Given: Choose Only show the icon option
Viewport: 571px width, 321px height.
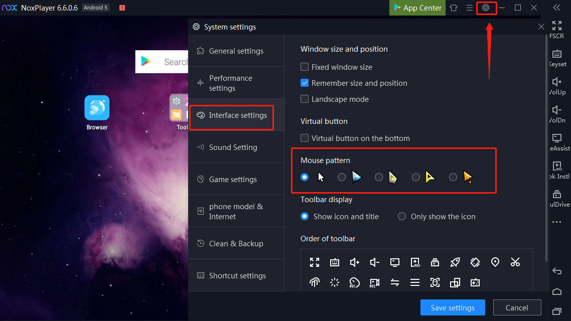Looking at the screenshot, I should point(402,216).
